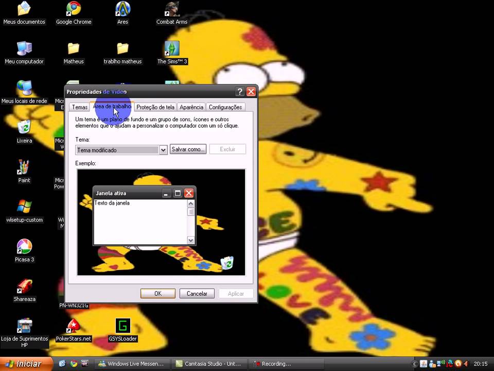This screenshot has width=494, height=371.
Task: Open Meus documentos desktop icon
Action: (24, 13)
